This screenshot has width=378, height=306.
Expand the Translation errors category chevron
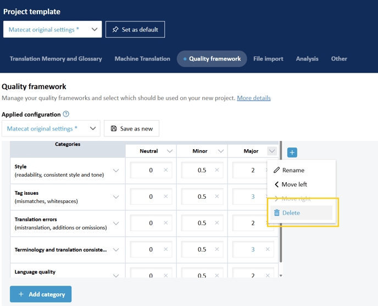tap(116, 223)
